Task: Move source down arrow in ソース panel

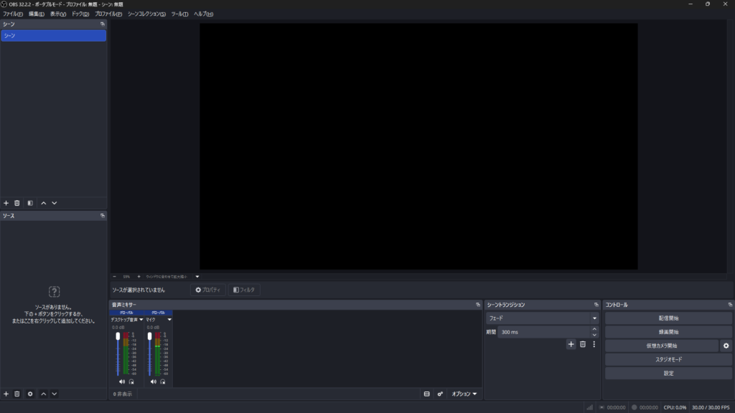Action: 55,394
